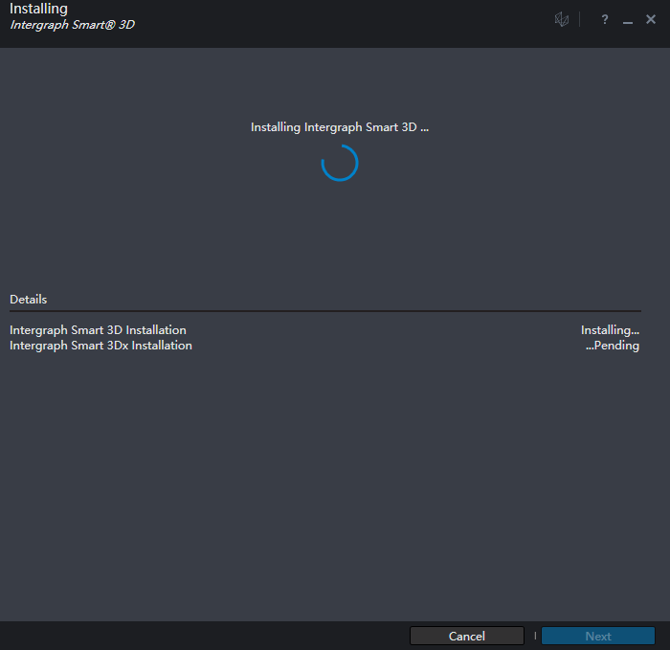Image resolution: width=670 pixels, height=650 pixels.
Task: Minimize the installer window
Action: pyautogui.click(x=628, y=21)
